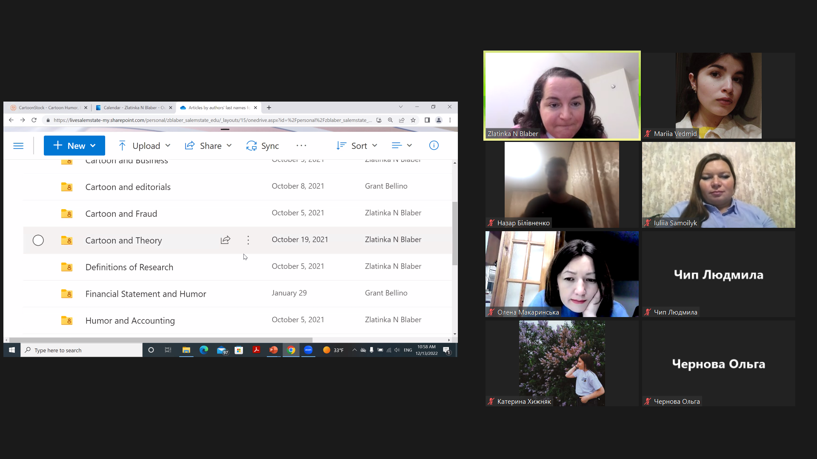Click the Definitions of Research folder icon
This screenshot has height=459, width=817.
(66, 267)
